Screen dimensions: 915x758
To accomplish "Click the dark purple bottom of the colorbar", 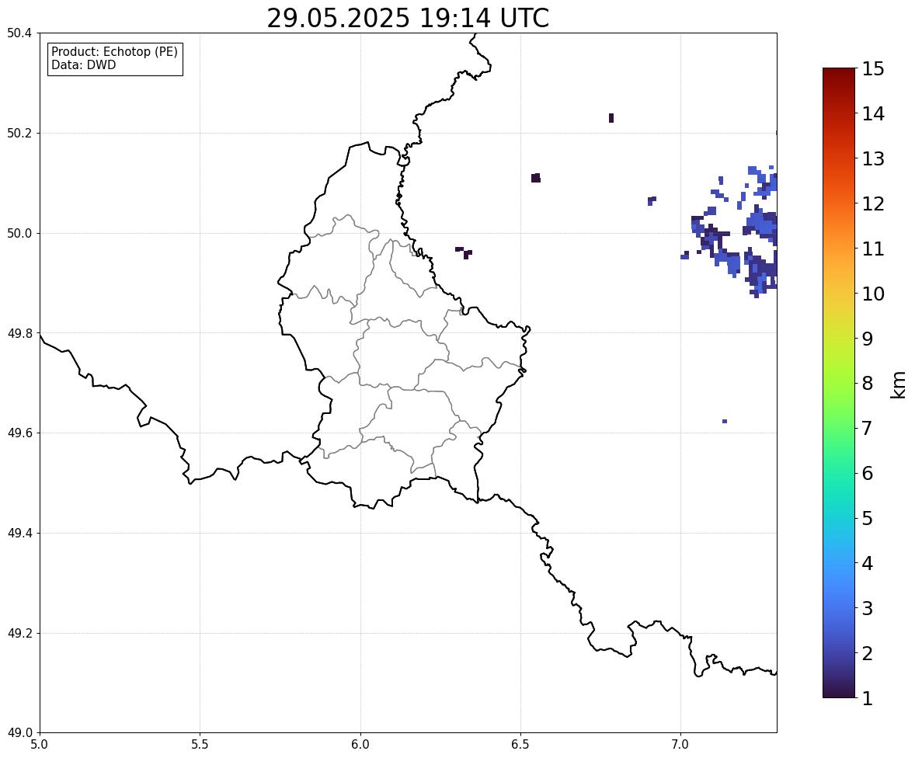I will pyautogui.click(x=839, y=693).
